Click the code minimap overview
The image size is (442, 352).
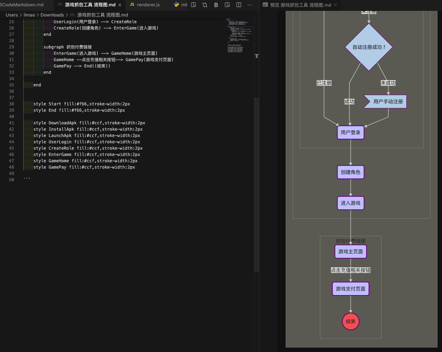(x=239, y=35)
